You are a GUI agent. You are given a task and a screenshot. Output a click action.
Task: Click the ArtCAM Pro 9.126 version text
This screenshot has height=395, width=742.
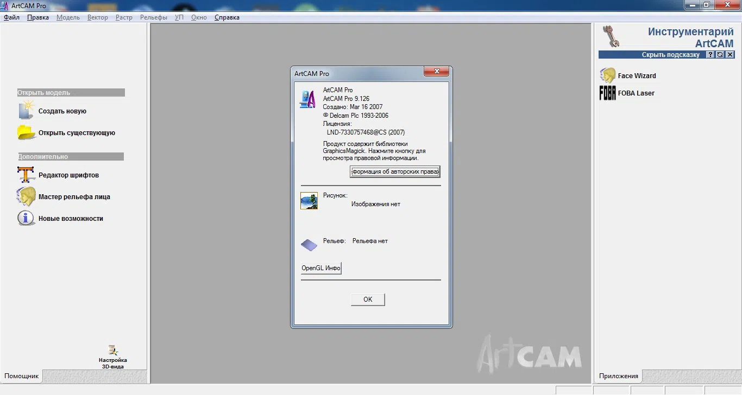click(x=346, y=99)
